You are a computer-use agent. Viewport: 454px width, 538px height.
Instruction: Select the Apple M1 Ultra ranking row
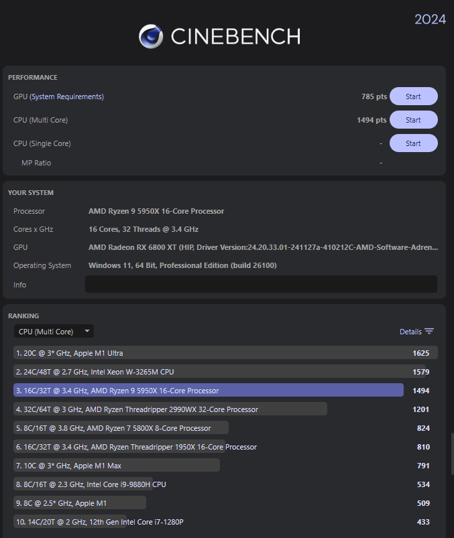point(225,352)
